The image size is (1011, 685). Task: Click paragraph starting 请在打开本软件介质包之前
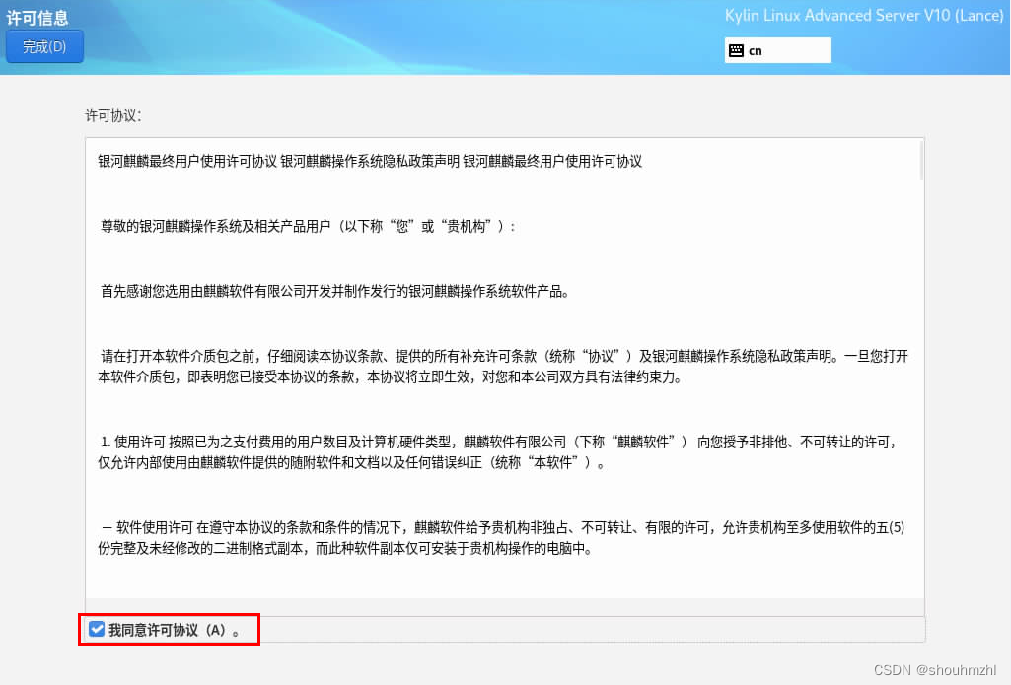point(503,366)
